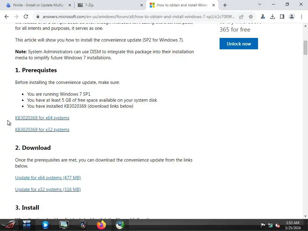Viewport: 308px width, 231px height.
Task: Download Update for x32 systems (316 MB)
Action: pyautogui.click(x=48, y=189)
